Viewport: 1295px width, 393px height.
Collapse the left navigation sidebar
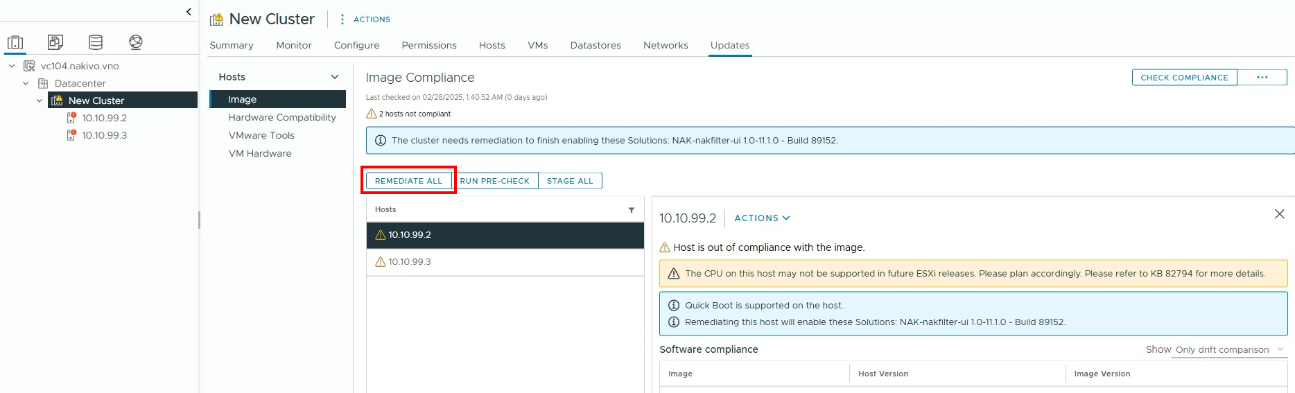pos(189,12)
